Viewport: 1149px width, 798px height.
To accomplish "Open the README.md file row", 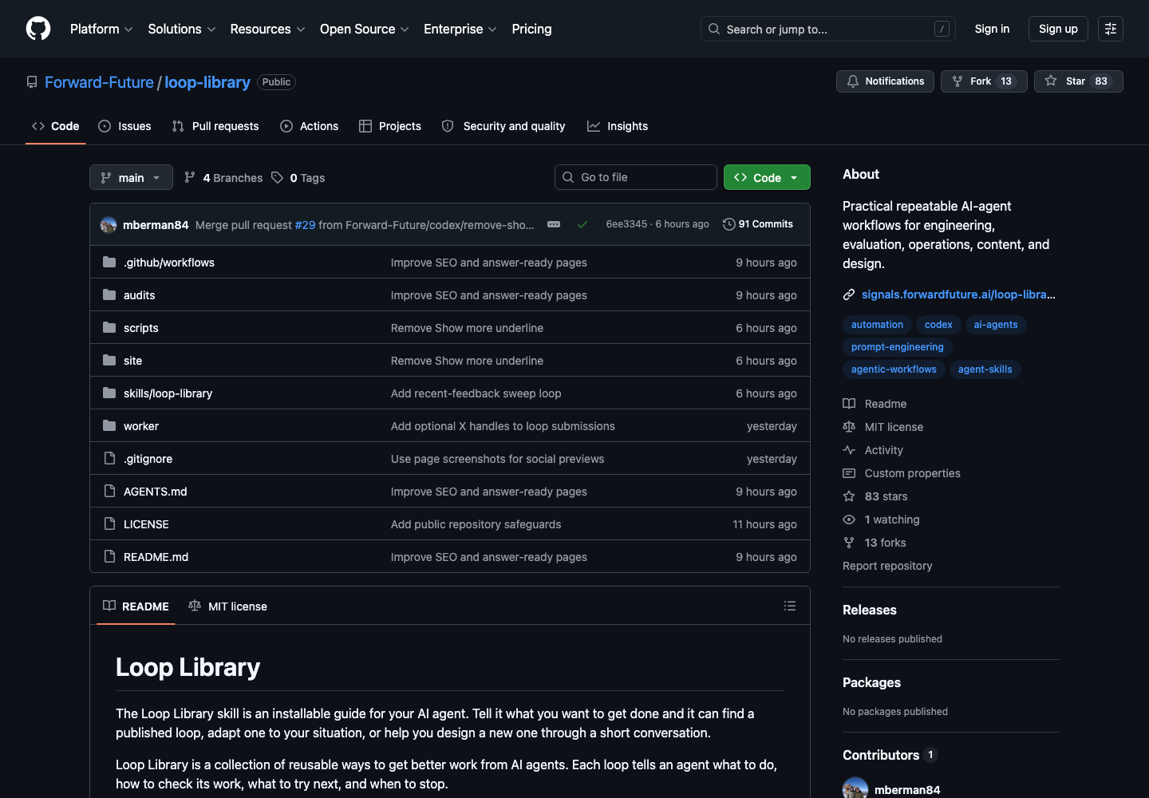I will coord(450,557).
